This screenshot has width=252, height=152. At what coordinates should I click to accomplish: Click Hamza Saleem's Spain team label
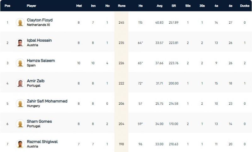tap(31, 65)
